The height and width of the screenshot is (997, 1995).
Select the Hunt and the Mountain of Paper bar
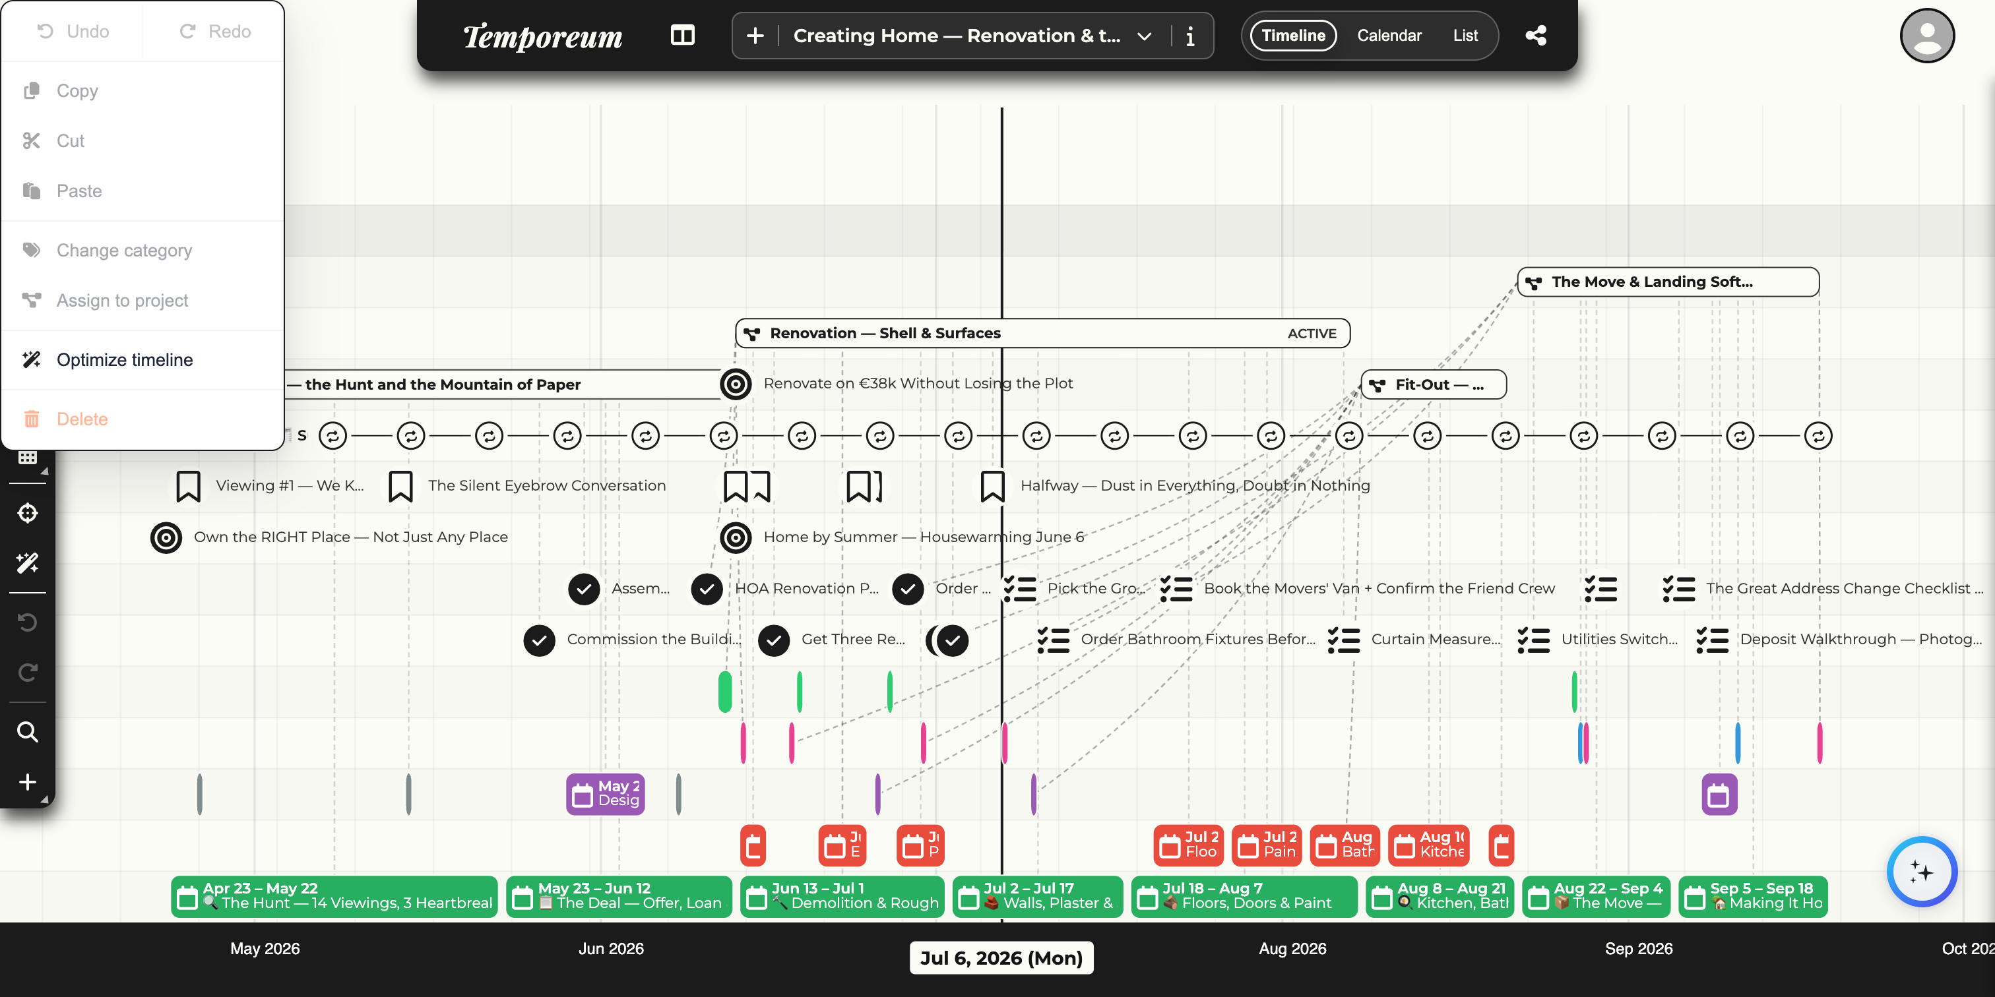point(503,384)
